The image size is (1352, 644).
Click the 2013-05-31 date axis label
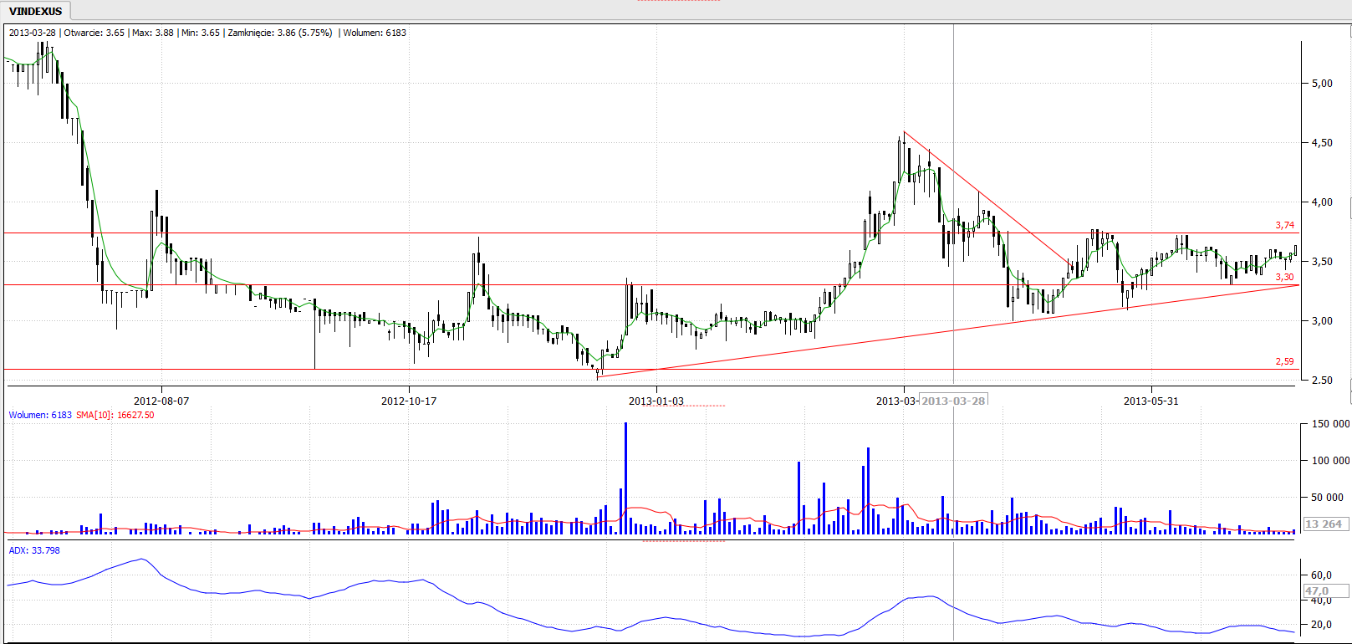[x=1151, y=401]
